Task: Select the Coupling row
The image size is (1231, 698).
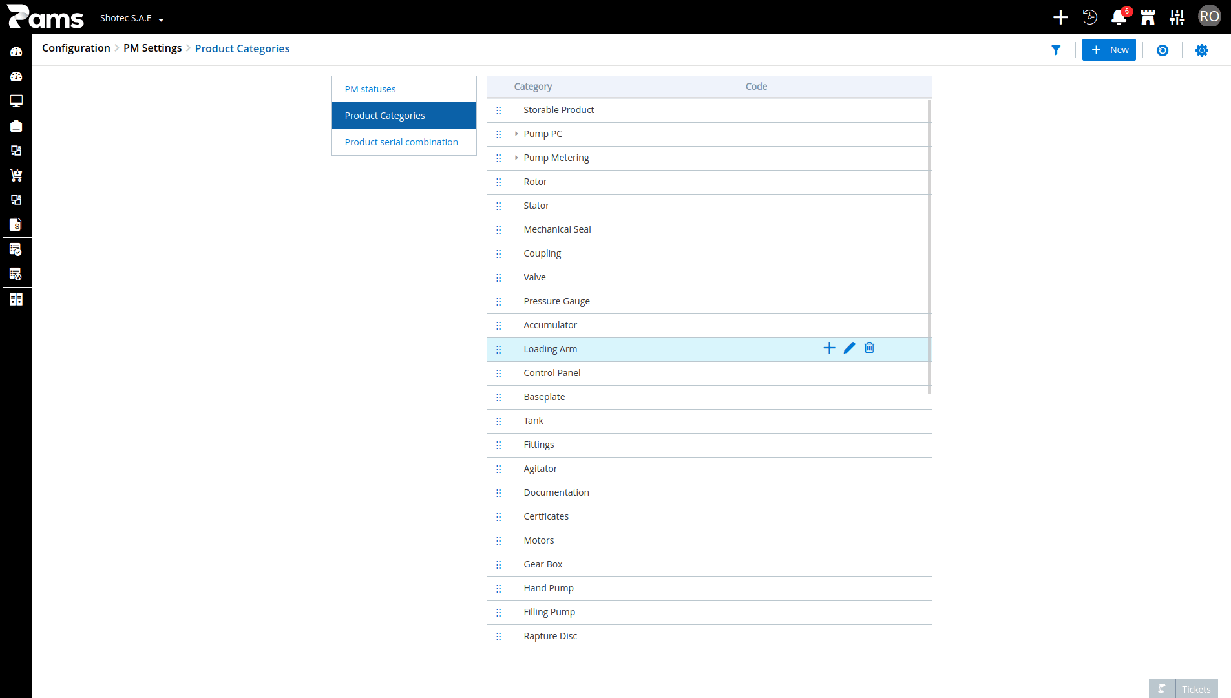Action: pyautogui.click(x=709, y=254)
